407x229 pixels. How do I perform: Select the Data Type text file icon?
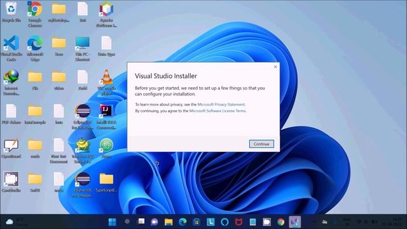coord(106,46)
